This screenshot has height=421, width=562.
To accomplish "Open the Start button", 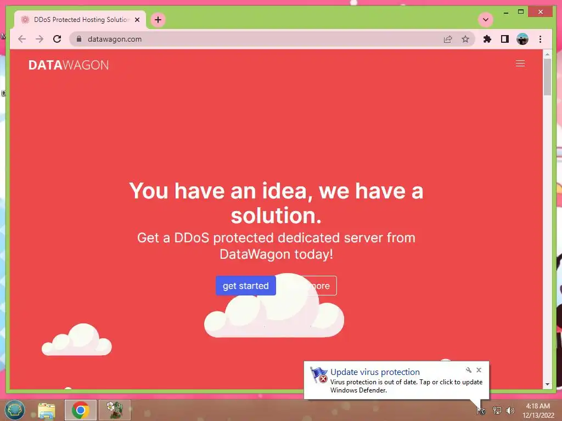I will (15, 409).
